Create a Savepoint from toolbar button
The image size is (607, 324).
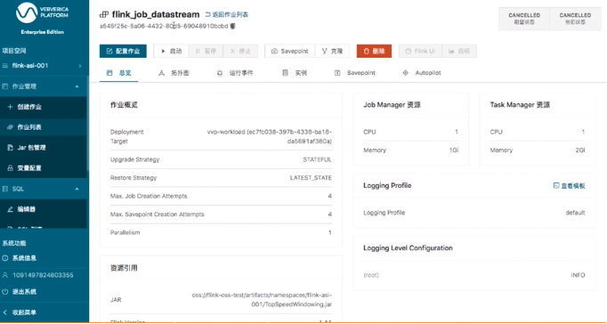coord(290,51)
